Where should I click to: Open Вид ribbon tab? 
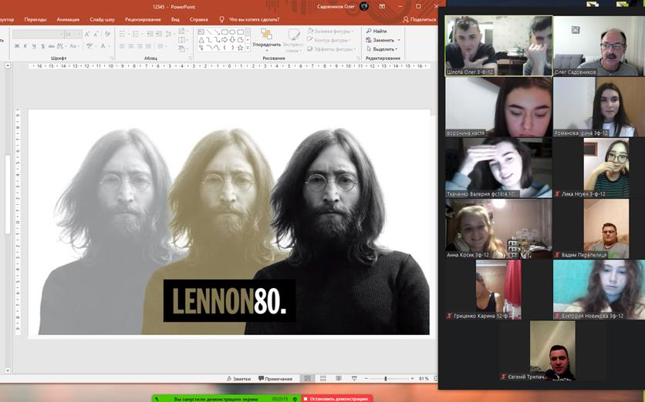175,19
